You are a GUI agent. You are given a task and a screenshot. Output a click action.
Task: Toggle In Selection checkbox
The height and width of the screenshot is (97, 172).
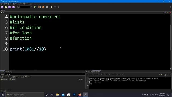pyautogui.click(x=22, y=77)
